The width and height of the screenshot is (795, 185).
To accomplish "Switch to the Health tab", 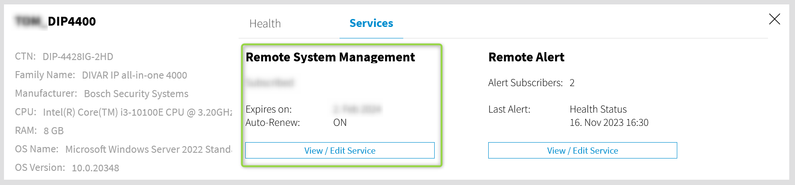I will point(265,24).
